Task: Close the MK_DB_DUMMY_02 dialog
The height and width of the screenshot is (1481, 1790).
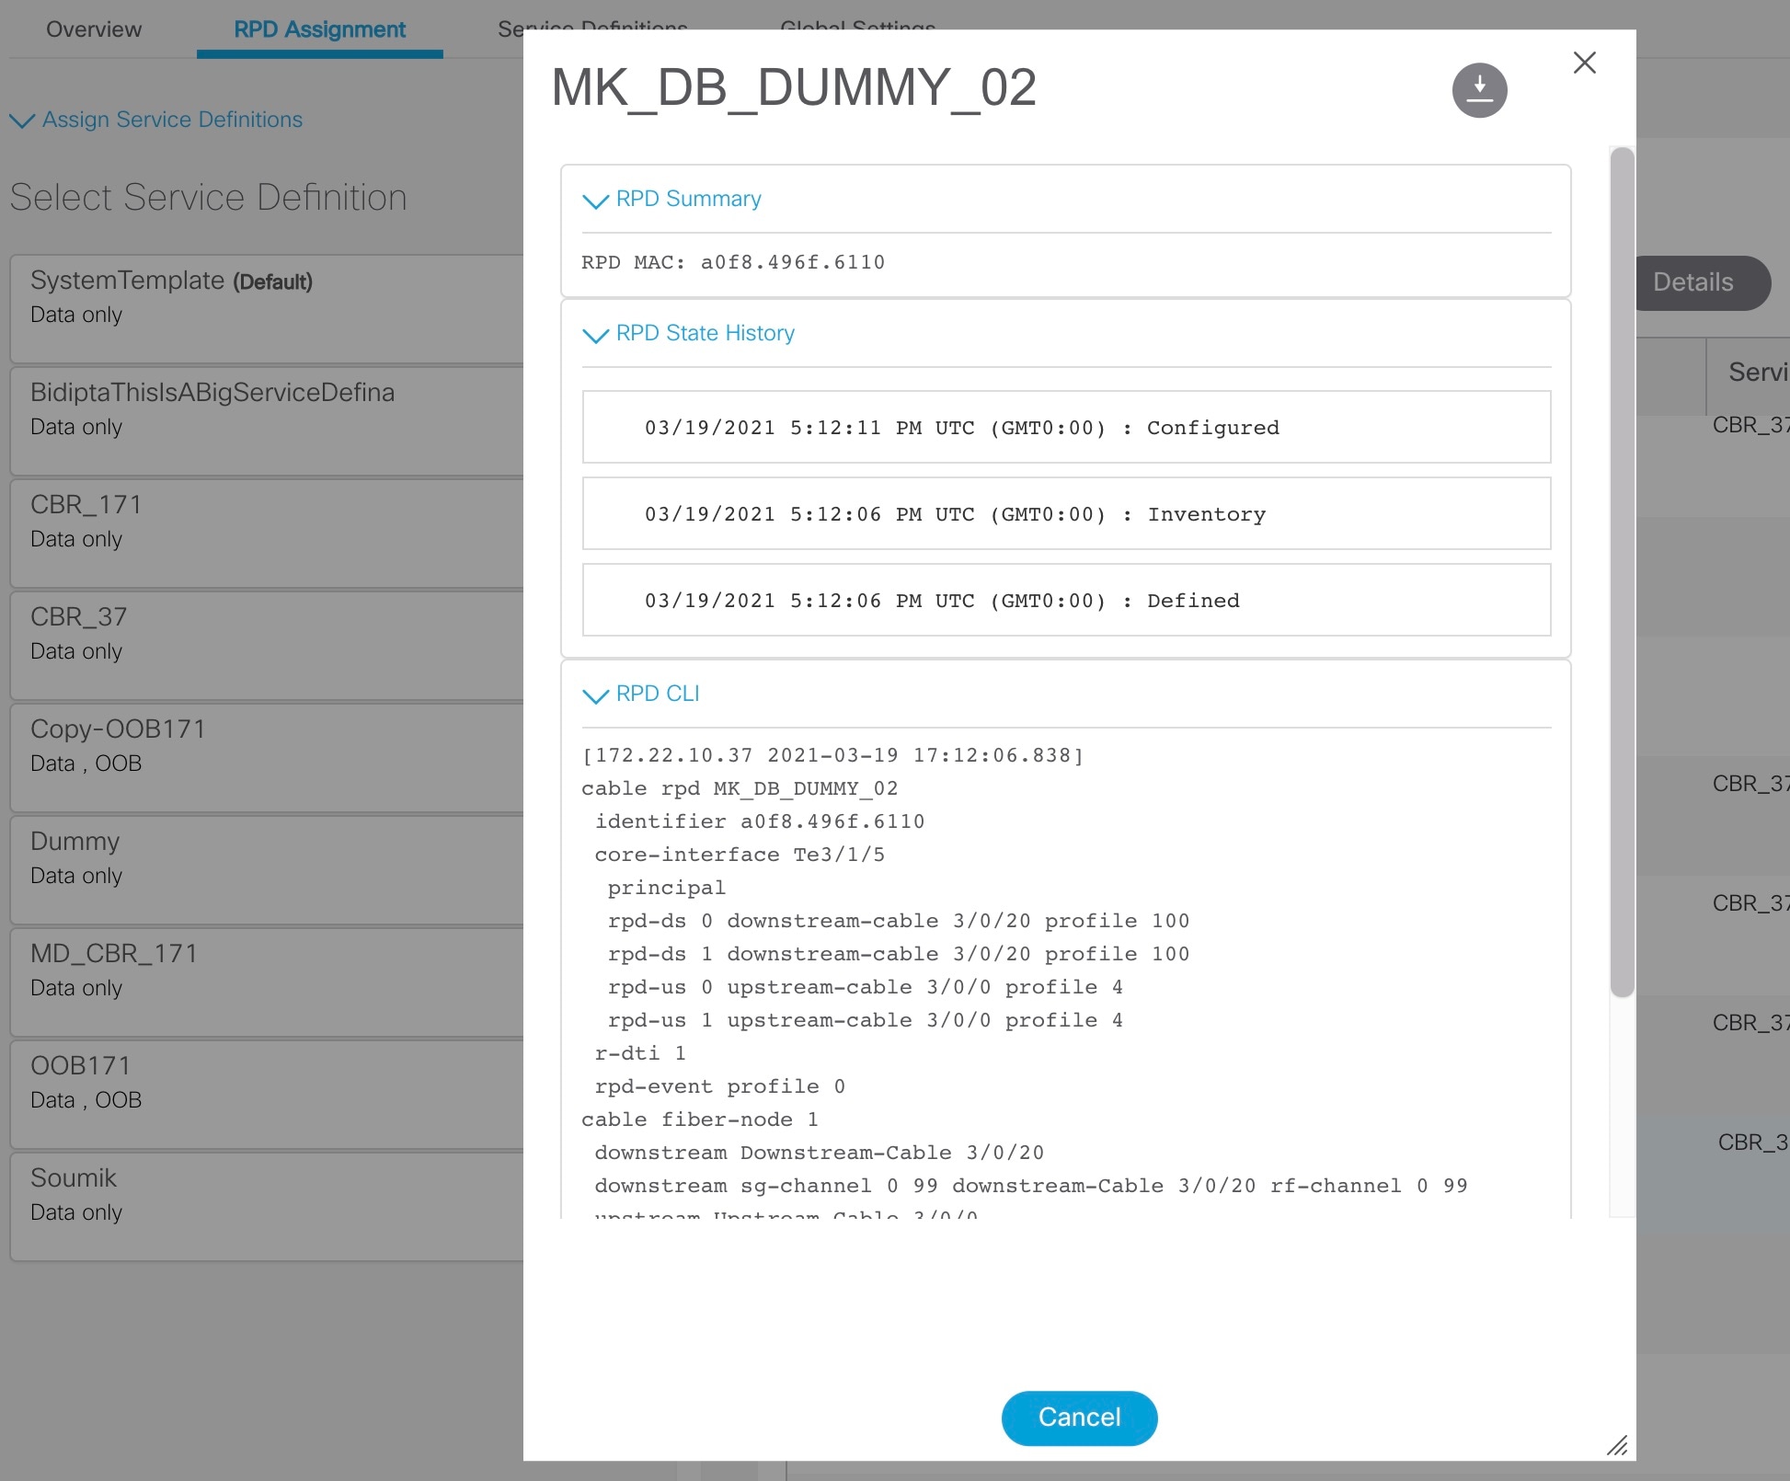Action: tap(1584, 63)
